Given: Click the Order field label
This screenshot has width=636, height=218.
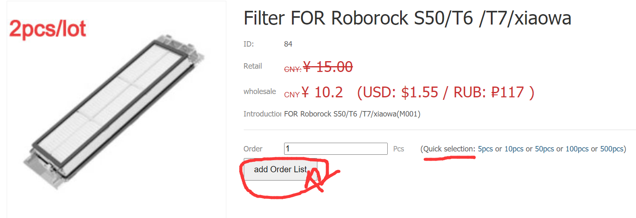Looking at the screenshot, I should pyautogui.click(x=253, y=149).
